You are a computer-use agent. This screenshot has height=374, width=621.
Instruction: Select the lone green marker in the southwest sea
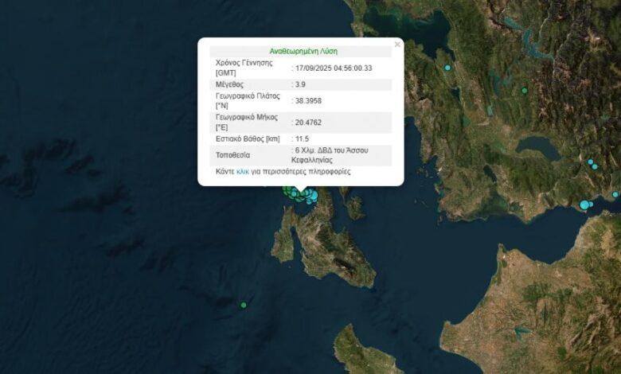(244, 305)
